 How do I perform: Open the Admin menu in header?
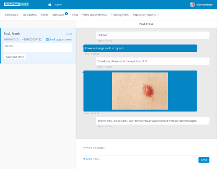tap(58, 5)
